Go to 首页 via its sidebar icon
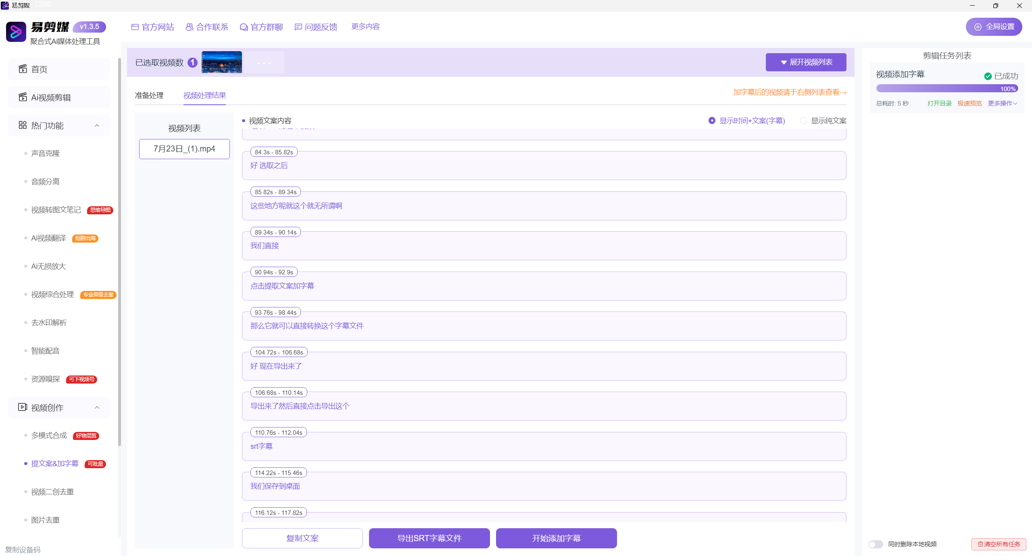The image size is (1032, 556). (x=23, y=69)
